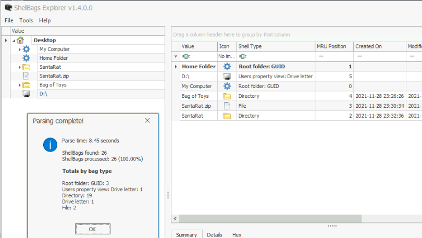
Task: Click OK in Parsing complete dialog
Action: 92,229
